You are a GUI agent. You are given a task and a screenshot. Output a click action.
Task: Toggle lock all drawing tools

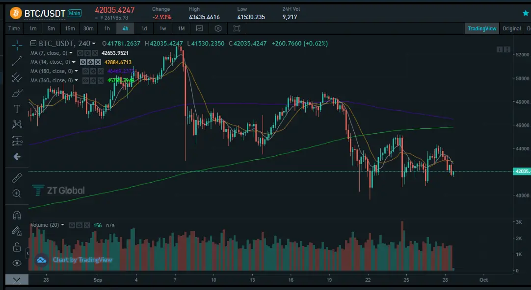pyautogui.click(x=17, y=247)
